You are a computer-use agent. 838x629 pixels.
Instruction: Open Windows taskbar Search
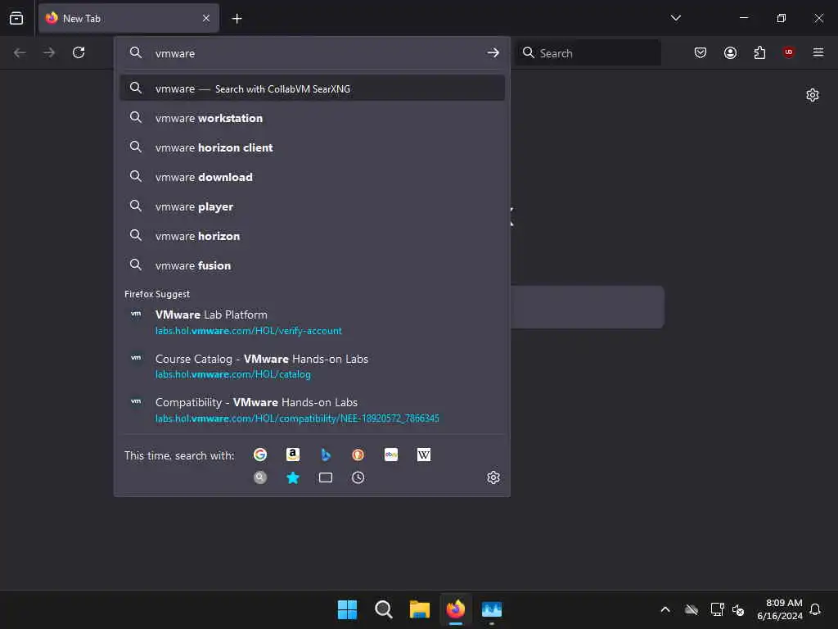[384, 609]
